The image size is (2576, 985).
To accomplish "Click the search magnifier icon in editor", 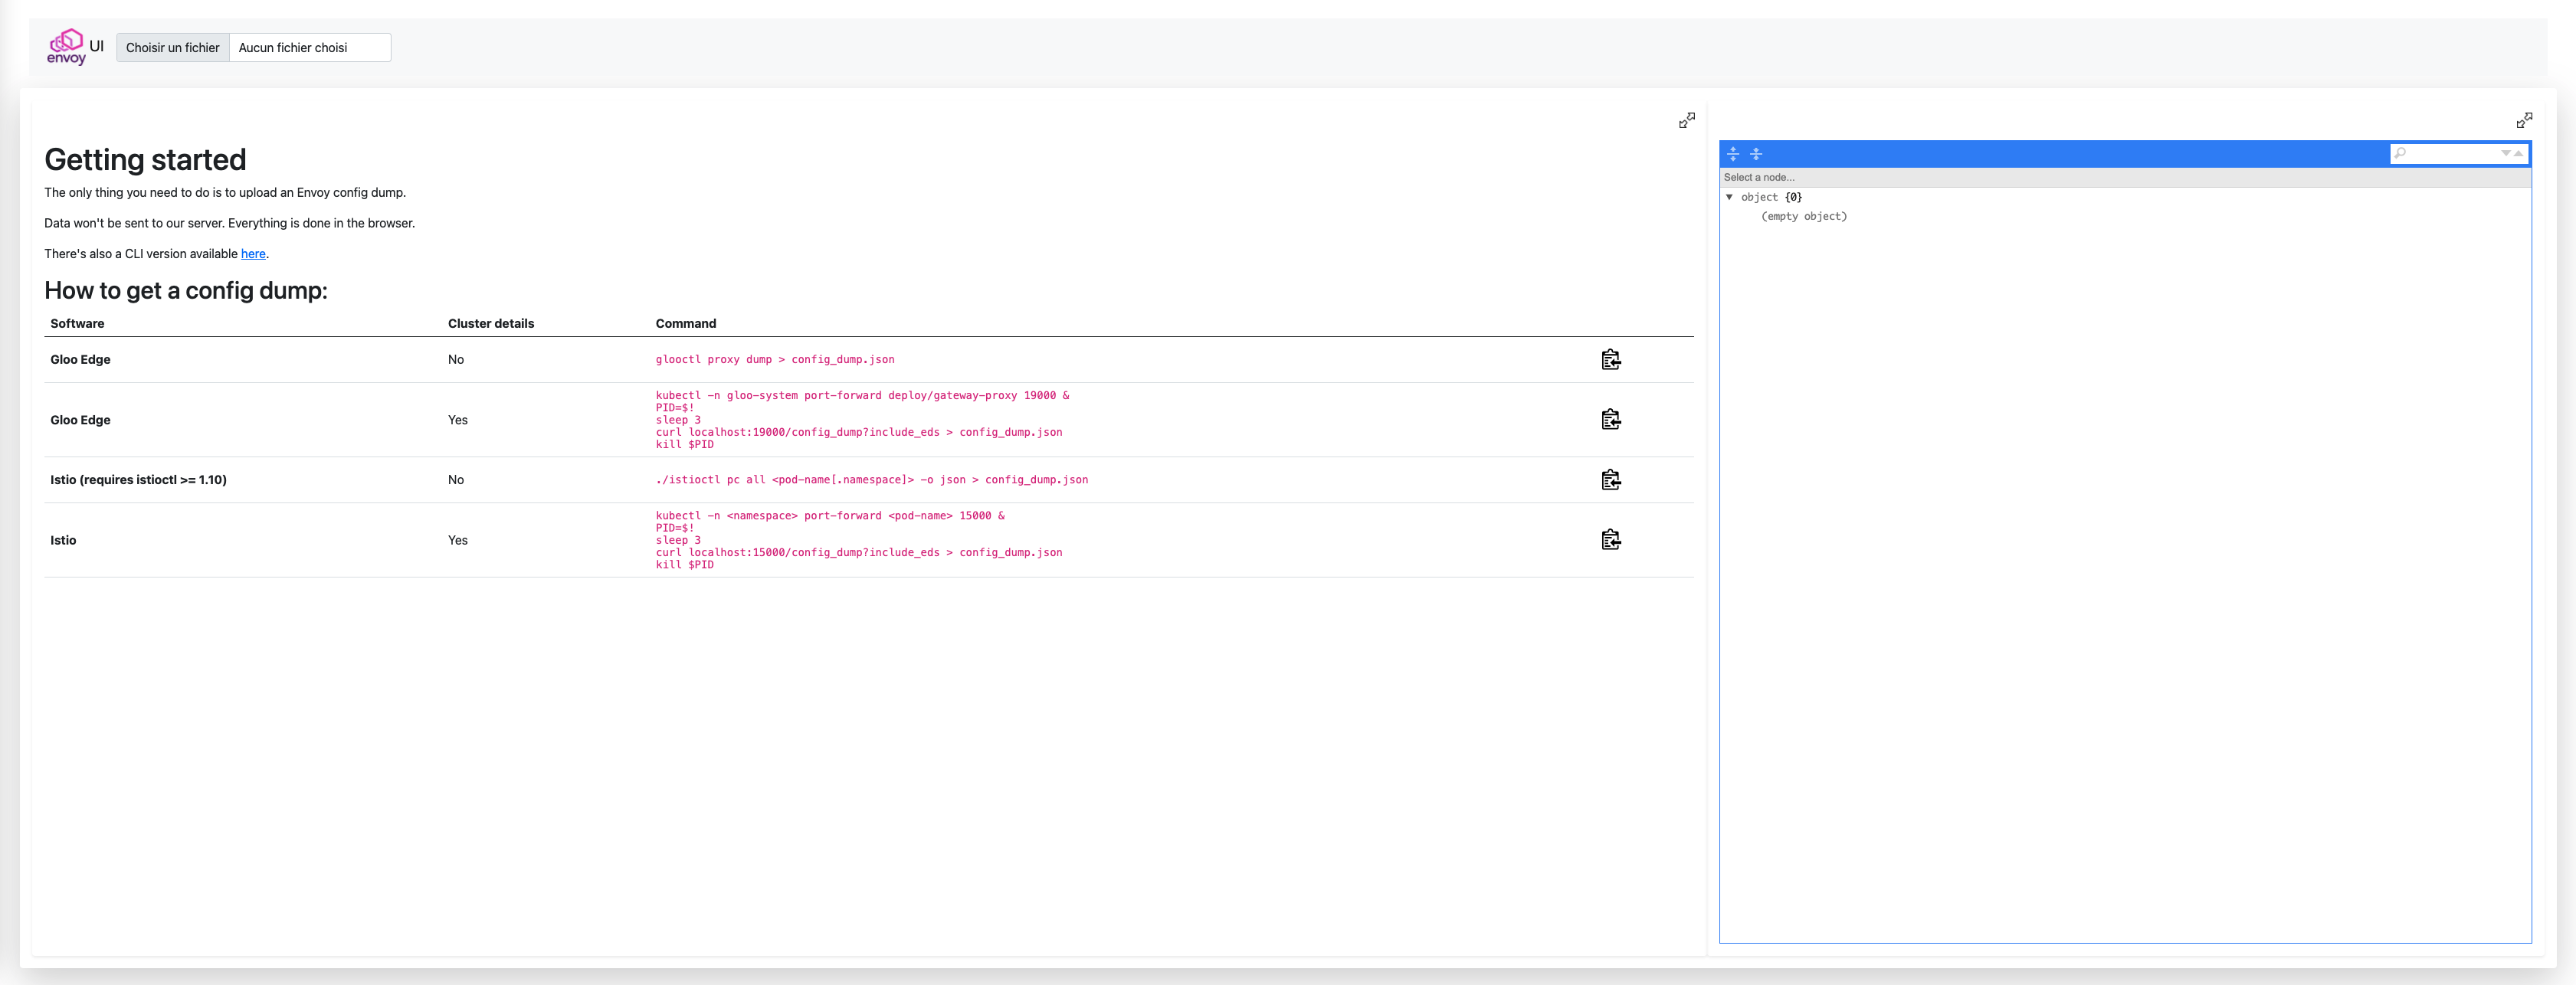I will tap(2400, 154).
